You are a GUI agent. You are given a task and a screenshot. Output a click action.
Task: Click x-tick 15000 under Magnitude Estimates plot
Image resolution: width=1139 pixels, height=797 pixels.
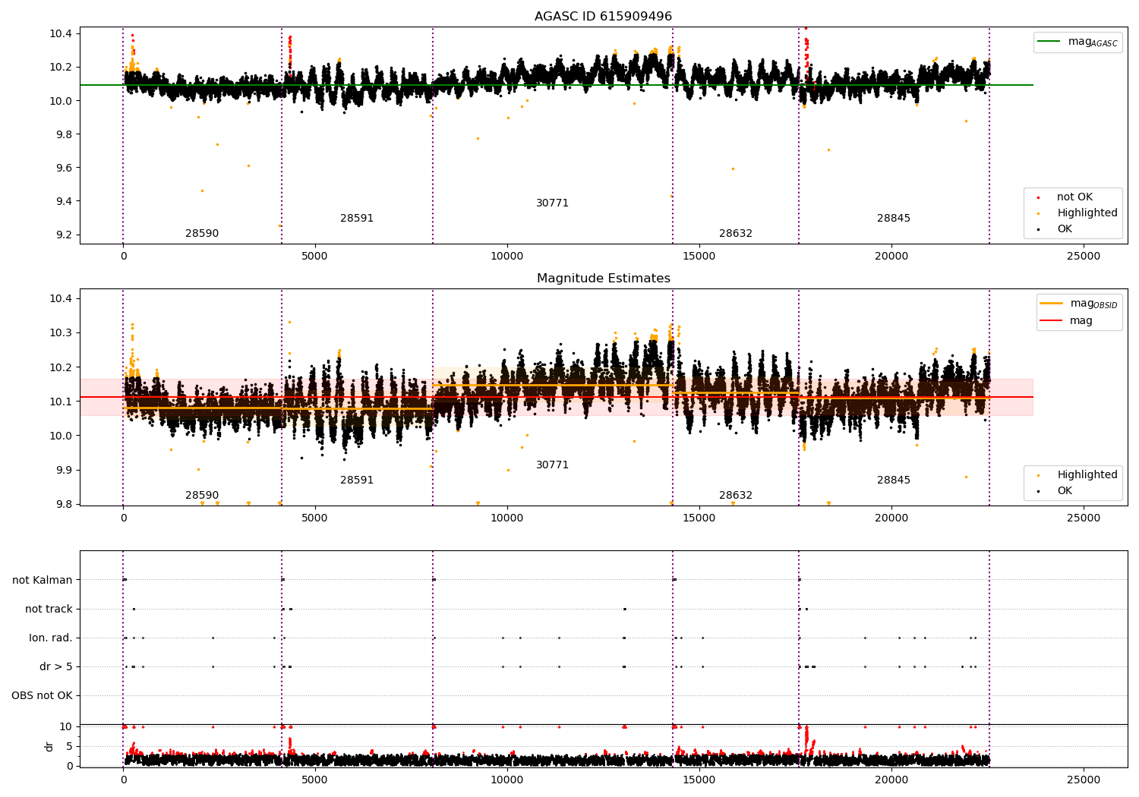[699, 518]
